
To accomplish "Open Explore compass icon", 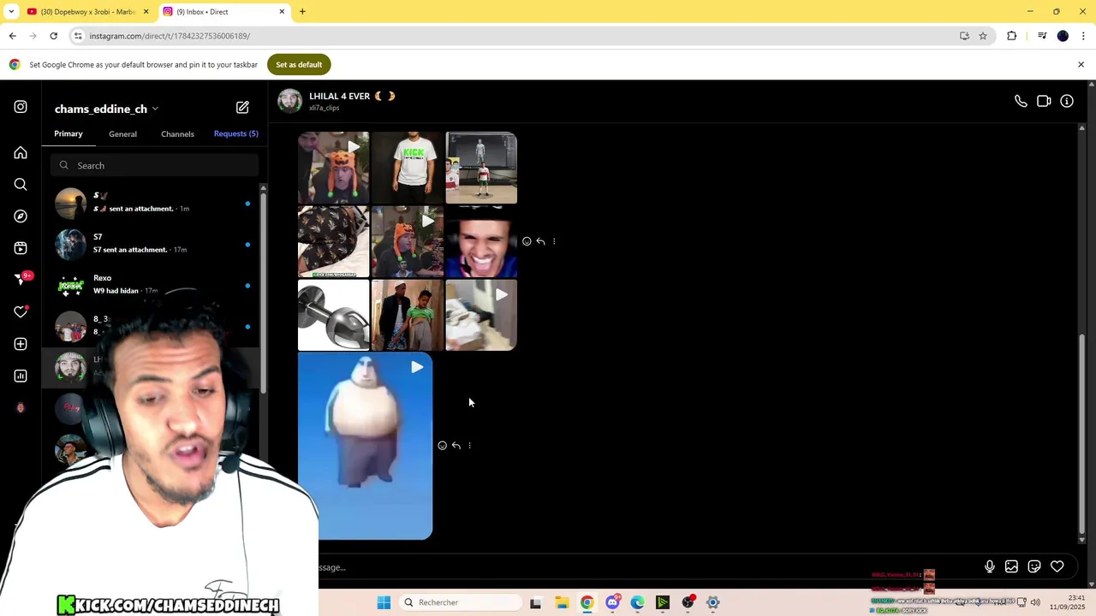I will pos(21,216).
